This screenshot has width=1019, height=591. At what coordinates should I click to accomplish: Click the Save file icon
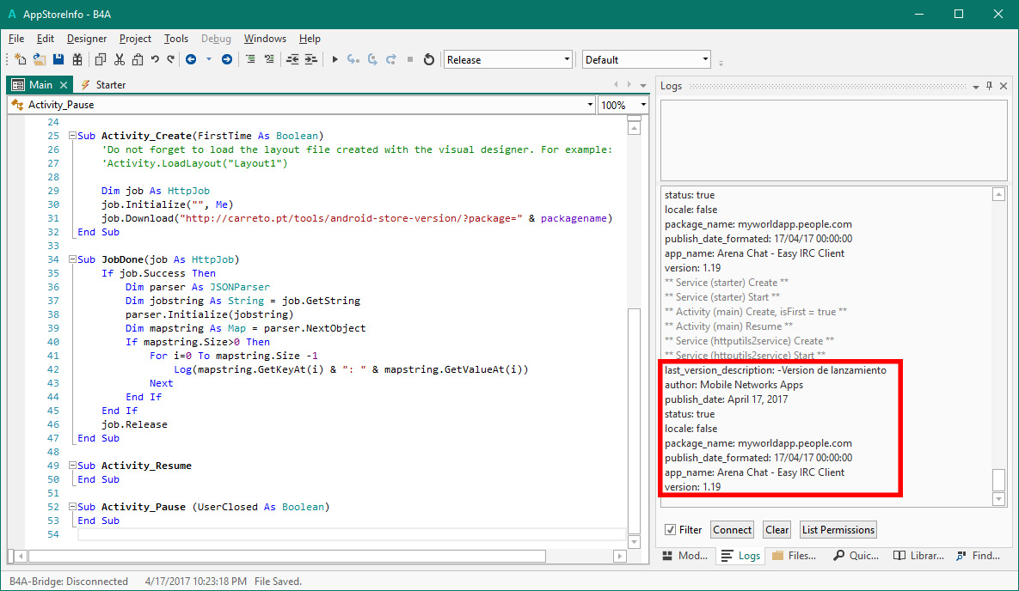click(58, 59)
